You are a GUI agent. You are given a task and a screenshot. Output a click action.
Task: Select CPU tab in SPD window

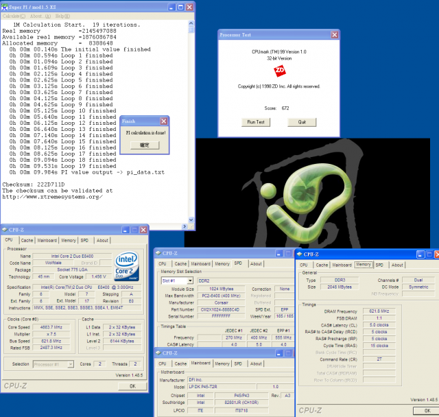coord(163,264)
